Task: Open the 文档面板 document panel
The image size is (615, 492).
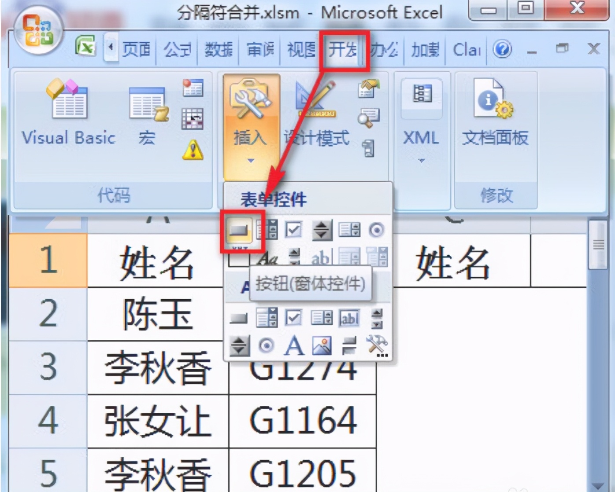Action: pos(495,113)
